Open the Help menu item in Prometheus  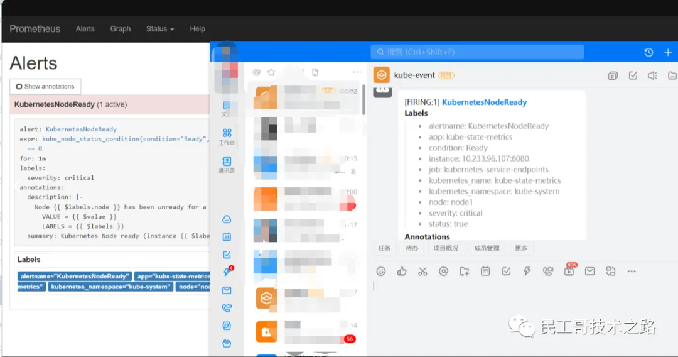click(x=197, y=29)
